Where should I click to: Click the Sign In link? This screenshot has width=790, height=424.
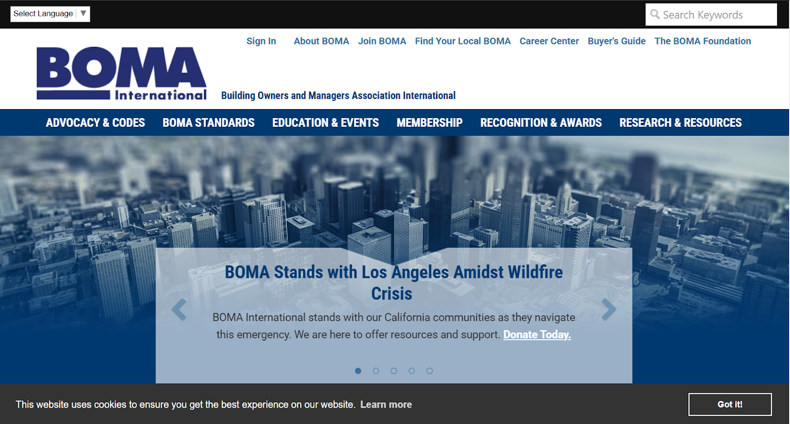coord(261,41)
